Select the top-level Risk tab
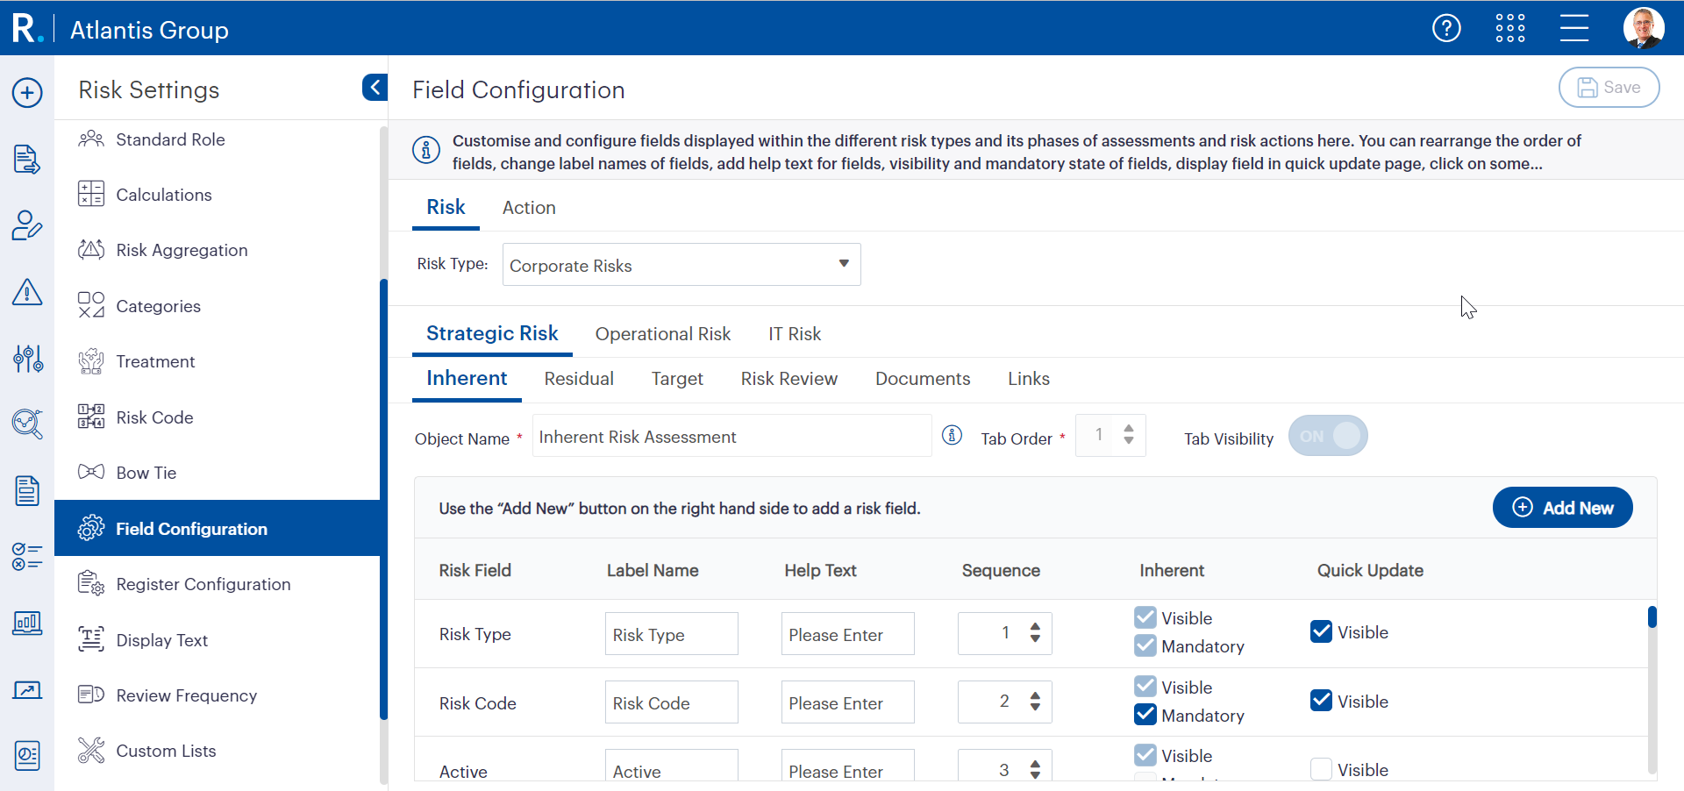The image size is (1684, 791). (x=446, y=207)
